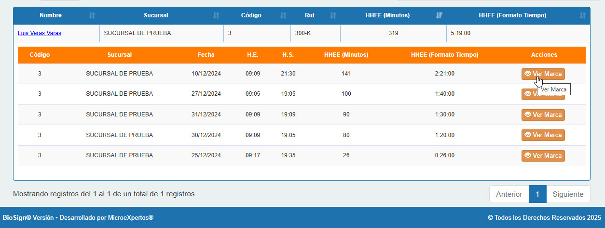The width and height of the screenshot is (605, 228).
Task: Click the date 30/12/2024
Action: [x=206, y=135]
